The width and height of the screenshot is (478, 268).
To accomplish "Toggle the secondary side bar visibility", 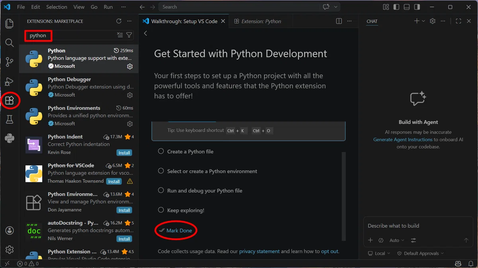I will [x=417, y=7].
